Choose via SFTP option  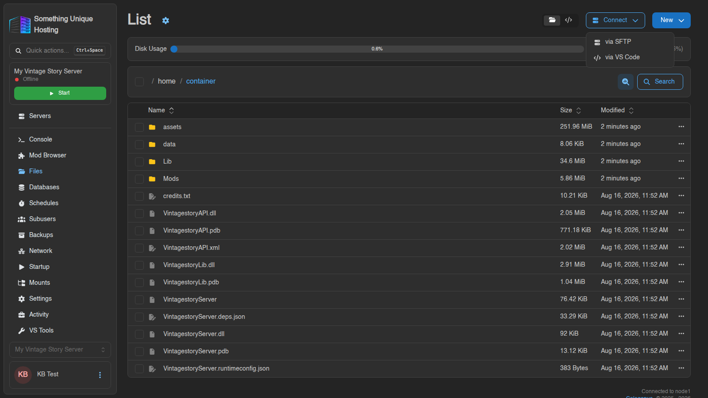coord(630,42)
